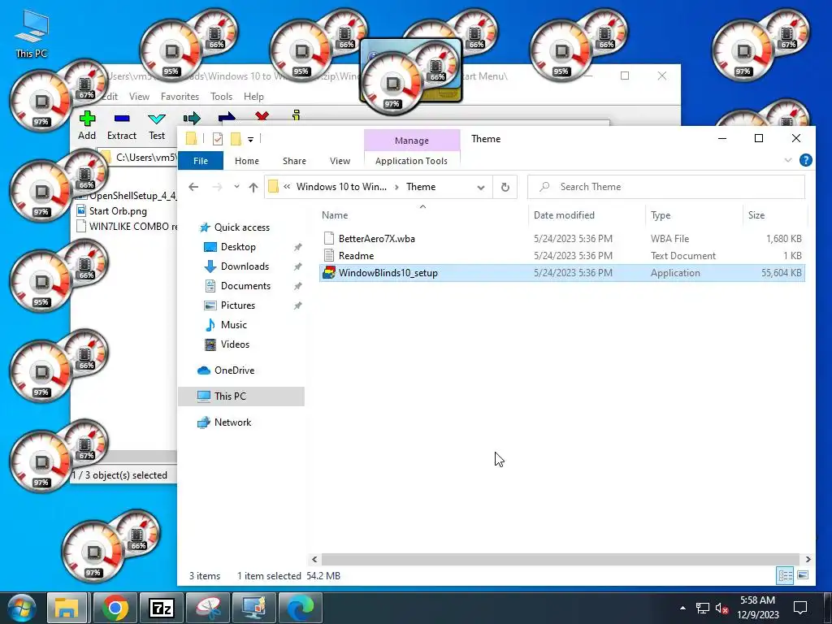Viewport: 832px width, 624px height.
Task: Click the Theme breadcrumb in address bar
Action: [421, 187]
